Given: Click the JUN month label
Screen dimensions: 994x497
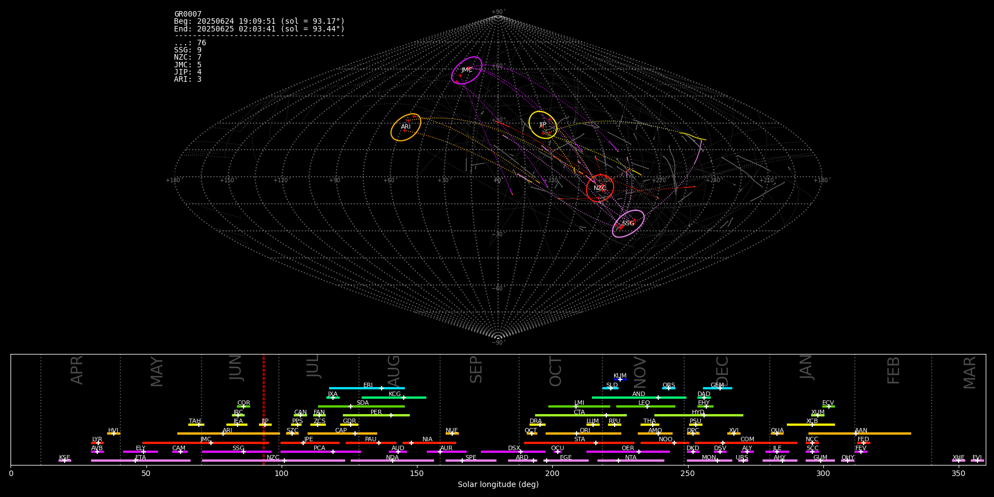Looking at the screenshot, I should pos(236,368).
